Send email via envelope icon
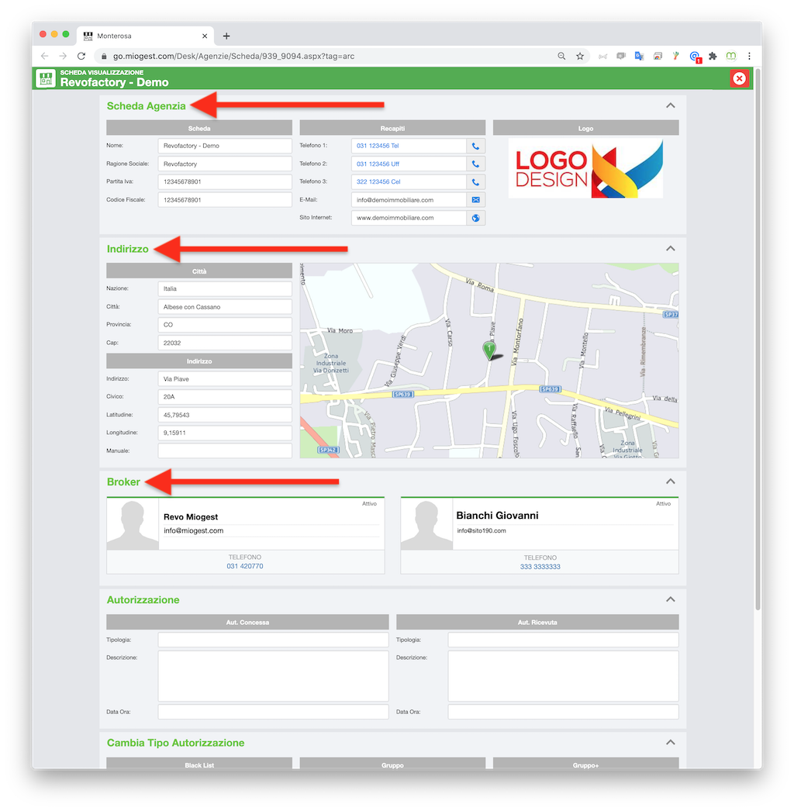Screen dimensions: 794x811 [475, 199]
